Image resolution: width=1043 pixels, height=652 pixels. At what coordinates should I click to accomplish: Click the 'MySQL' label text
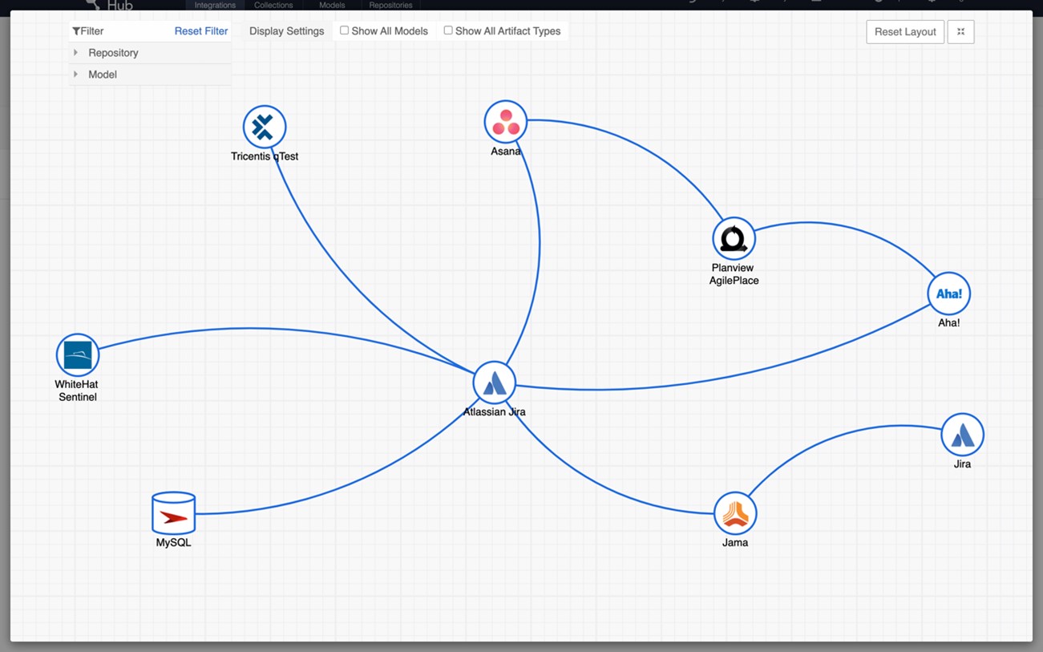click(173, 543)
